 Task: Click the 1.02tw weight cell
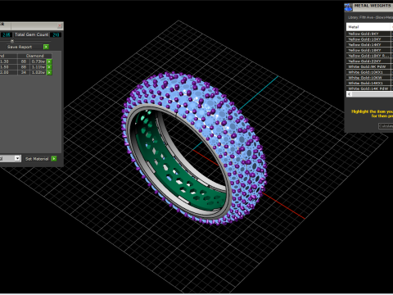38,72
